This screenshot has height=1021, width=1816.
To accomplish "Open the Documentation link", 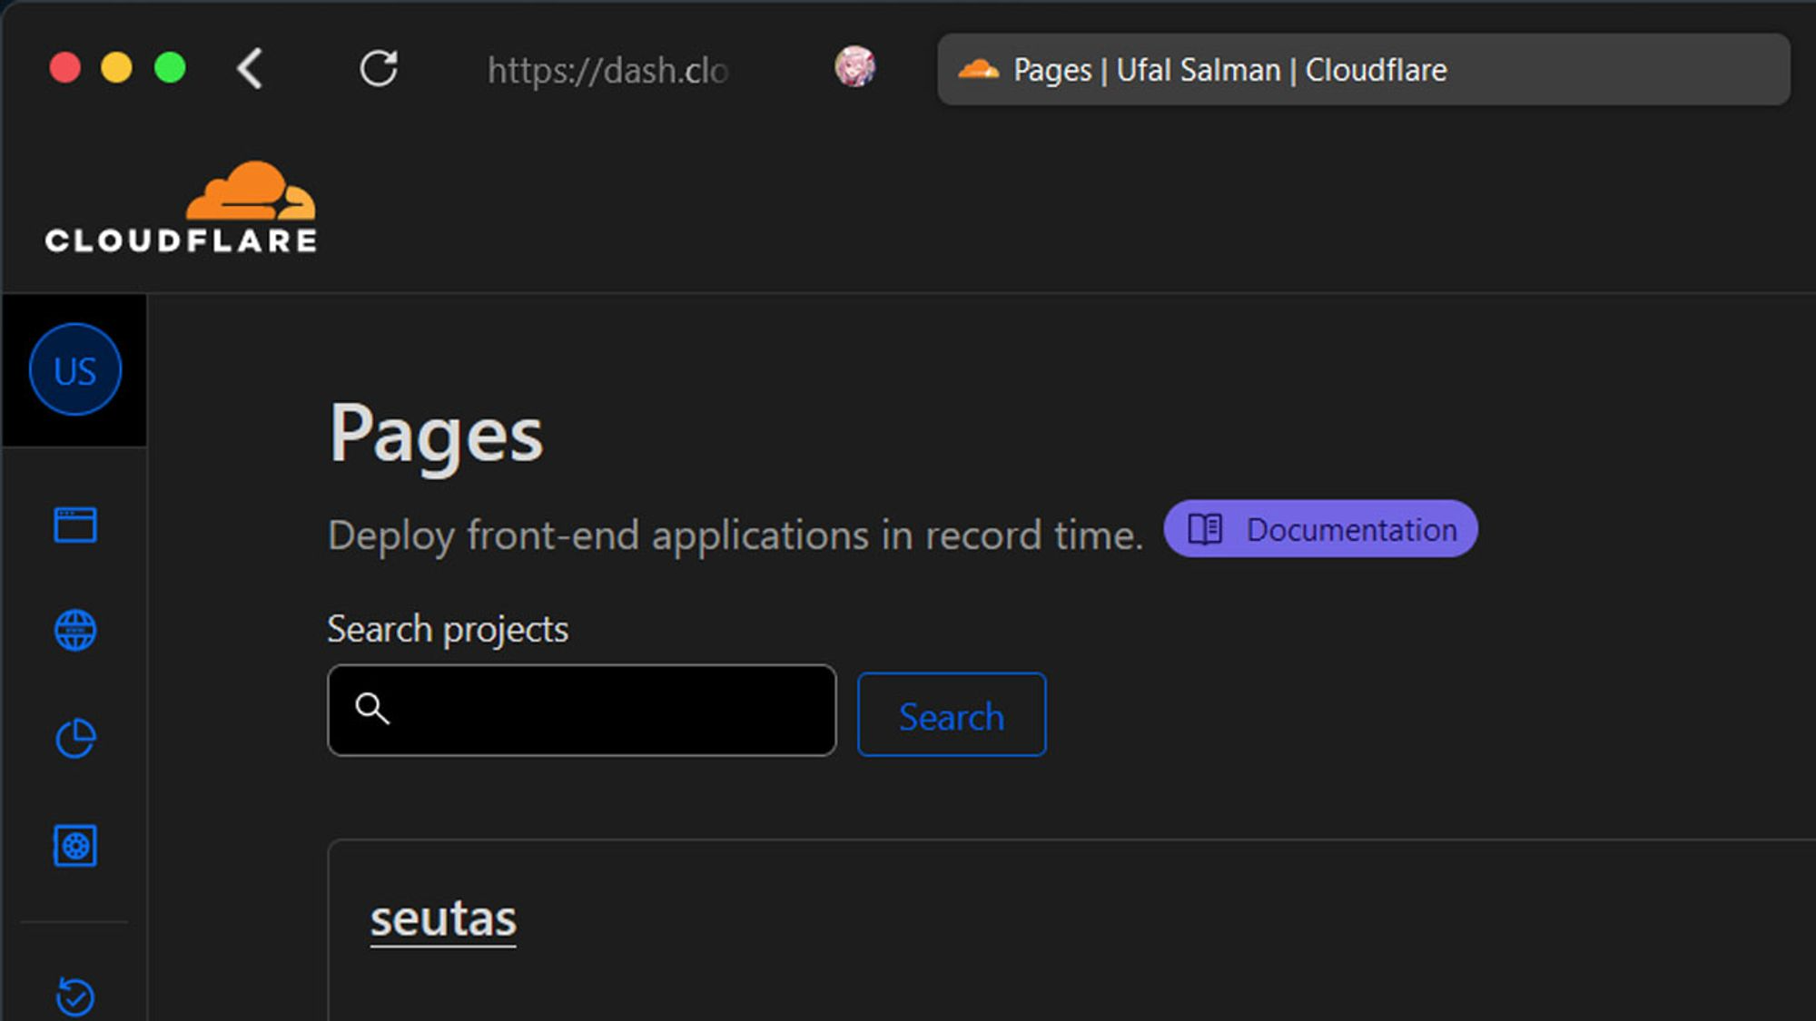I will (x=1321, y=529).
